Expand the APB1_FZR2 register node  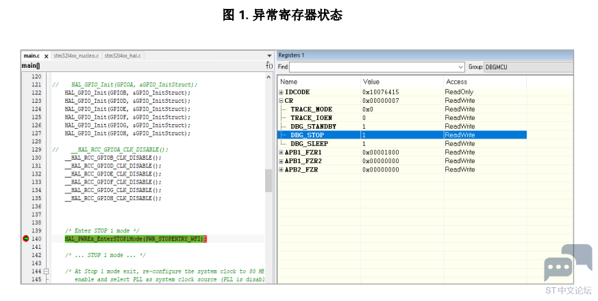pos(281,160)
